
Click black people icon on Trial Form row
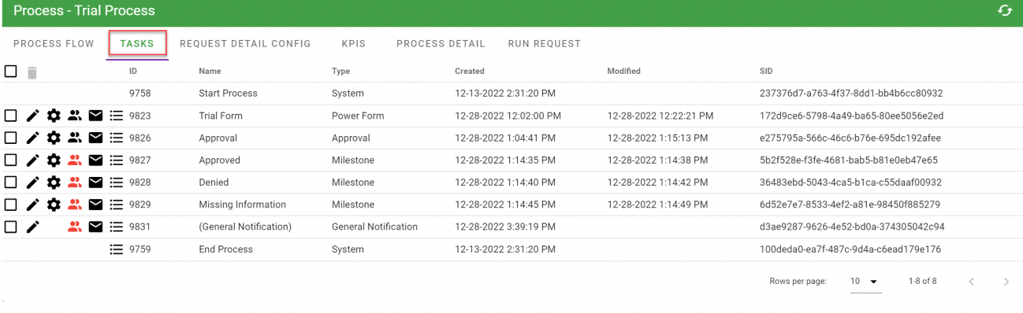(x=75, y=116)
